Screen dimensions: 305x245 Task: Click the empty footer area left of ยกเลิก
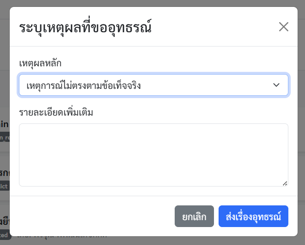pos(92,216)
